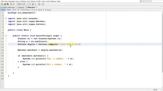Click the Search (Ctrl+I) field
The width and height of the screenshot is (163, 91).
[x=152, y=1]
